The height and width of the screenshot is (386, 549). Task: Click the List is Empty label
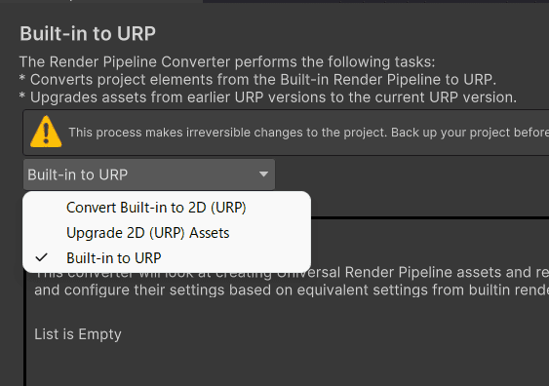tap(78, 334)
